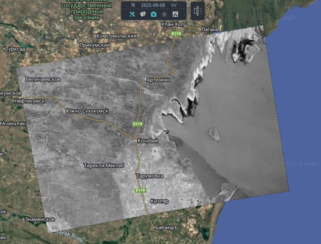Click the E119 road shield below Тарумовка
Viewport: 321px width, 244px height.
140,190
